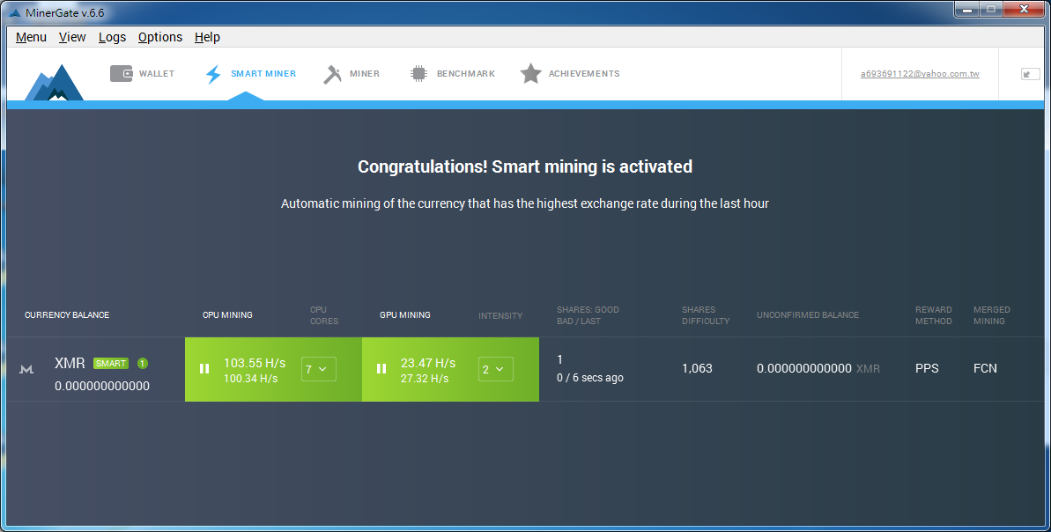Click the green notification badge showing 1
This screenshot has height=532, width=1051.
[x=142, y=363]
